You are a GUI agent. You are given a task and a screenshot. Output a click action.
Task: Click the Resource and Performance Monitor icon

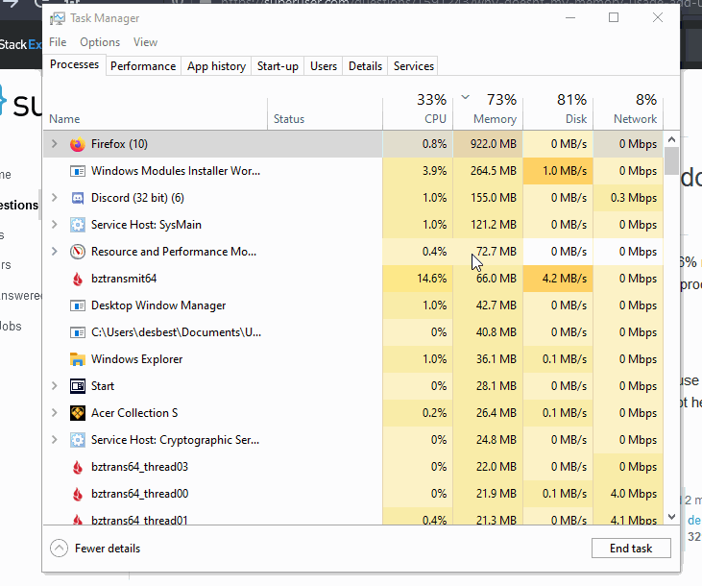pyautogui.click(x=78, y=252)
